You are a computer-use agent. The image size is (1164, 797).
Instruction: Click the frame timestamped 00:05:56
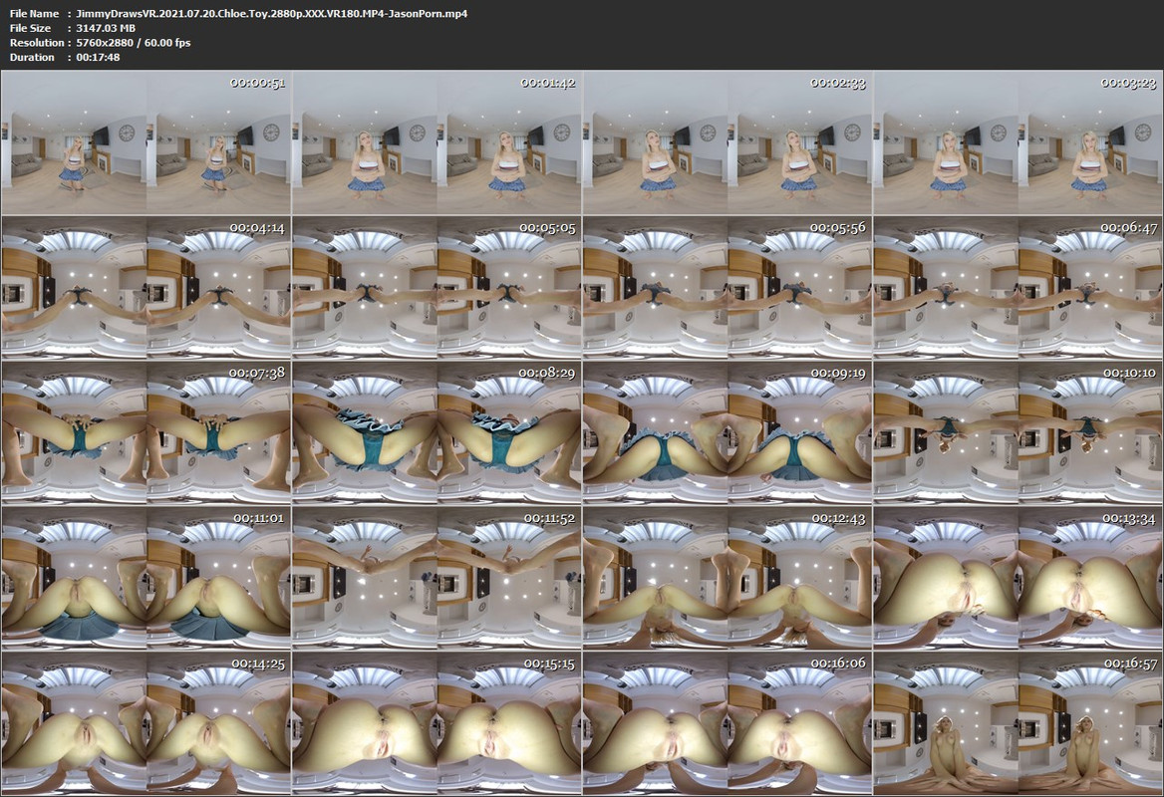coord(727,288)
